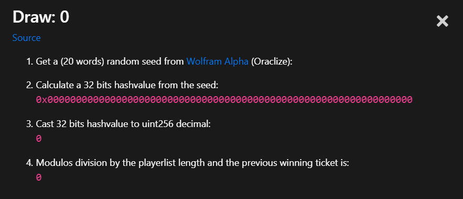
Task: Click the Draw: 0 heading
Action: 41,17
